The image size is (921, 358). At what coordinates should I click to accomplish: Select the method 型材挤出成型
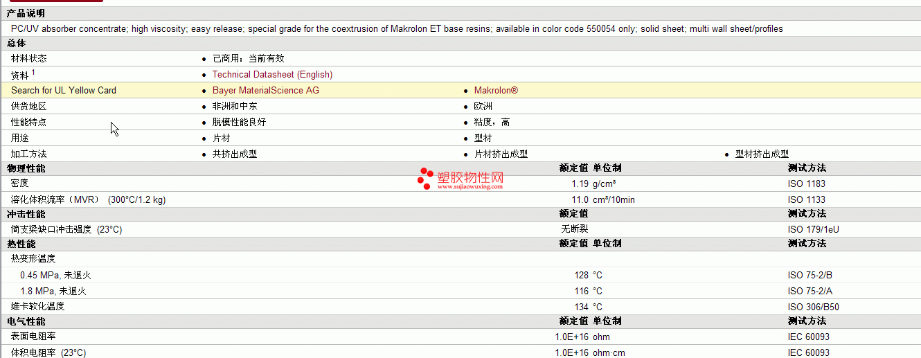click(762, 154)
